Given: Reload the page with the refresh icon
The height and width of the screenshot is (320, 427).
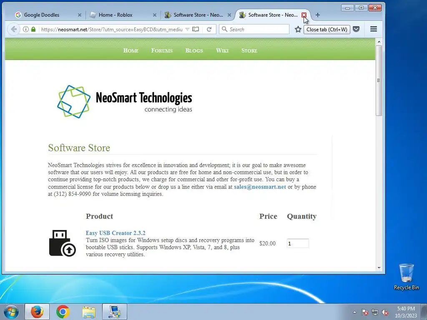Looking at the screenshot, I should [209, 30].
